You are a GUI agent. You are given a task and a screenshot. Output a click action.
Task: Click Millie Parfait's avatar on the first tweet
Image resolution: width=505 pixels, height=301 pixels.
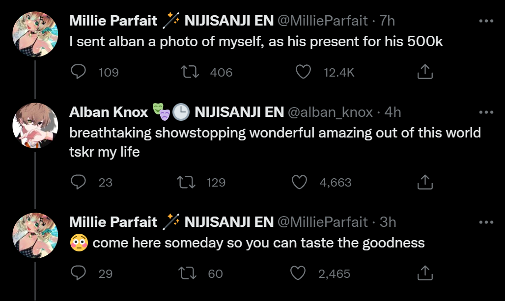(35, 34)
